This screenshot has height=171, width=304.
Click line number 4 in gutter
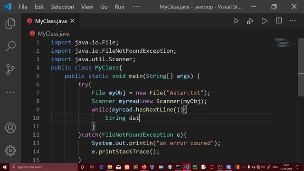[x=38, y=67]
